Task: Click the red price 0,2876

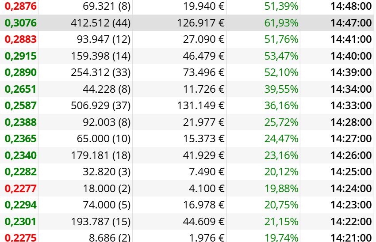Action: [x=21, y=7]
